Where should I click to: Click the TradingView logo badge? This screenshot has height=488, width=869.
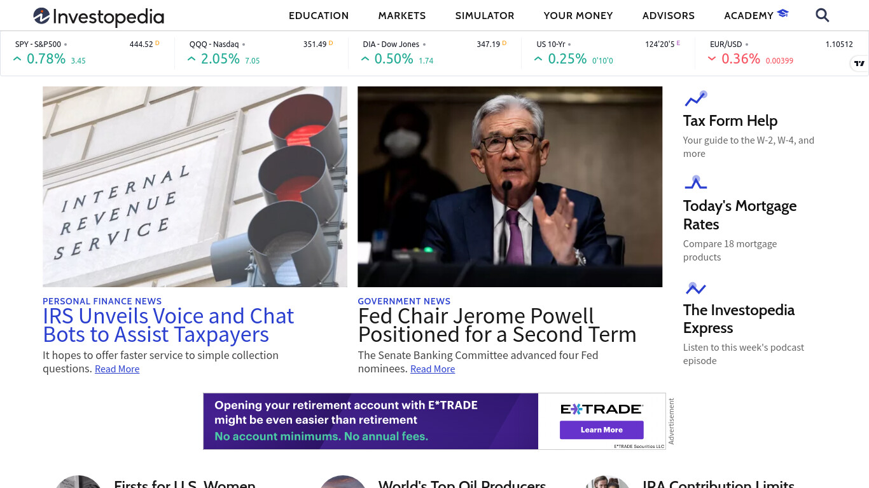coord(859,63)
